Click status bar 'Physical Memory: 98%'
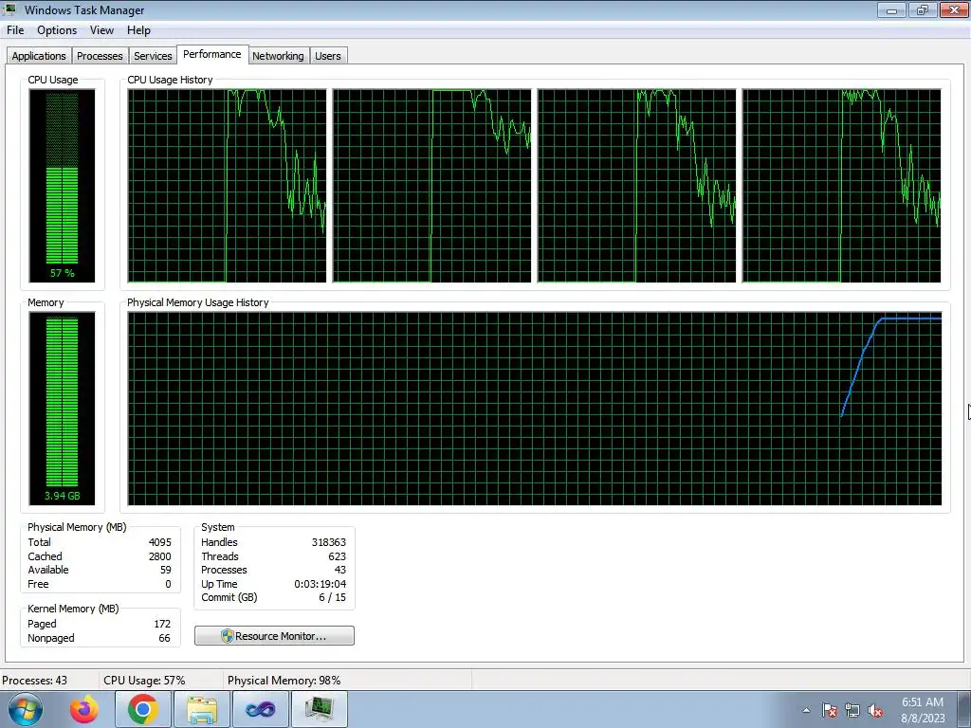The width and height of the screenshot is (971, 728). pos(284,681)
